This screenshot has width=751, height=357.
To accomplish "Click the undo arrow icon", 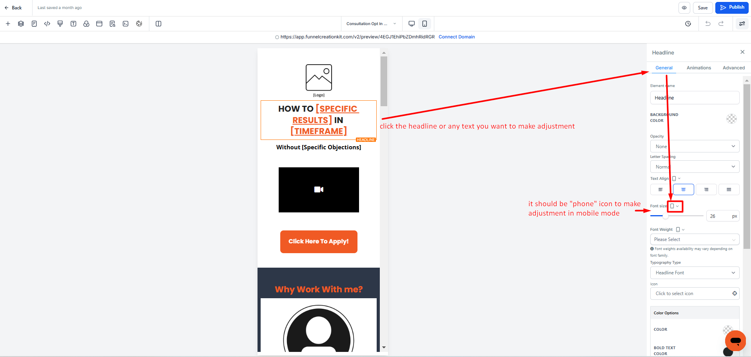I will point(707,24).
